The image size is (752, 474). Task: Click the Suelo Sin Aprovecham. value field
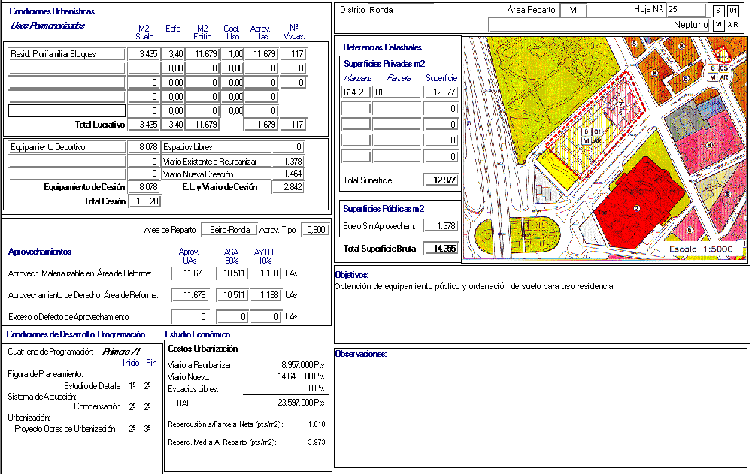click(x=441, y=226)
